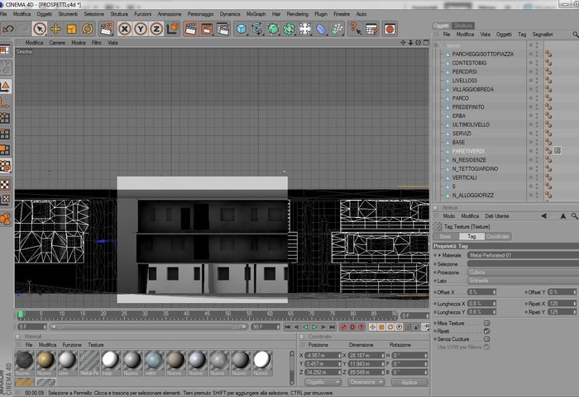Select VILLAGGIOBREDA object in the list
Screen dimensions: 579x397
point(473,90)
